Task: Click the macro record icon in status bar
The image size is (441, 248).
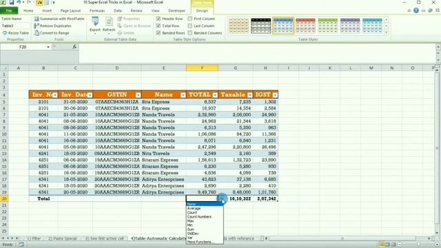Action: pyautogui.click(x=21, y=245)
